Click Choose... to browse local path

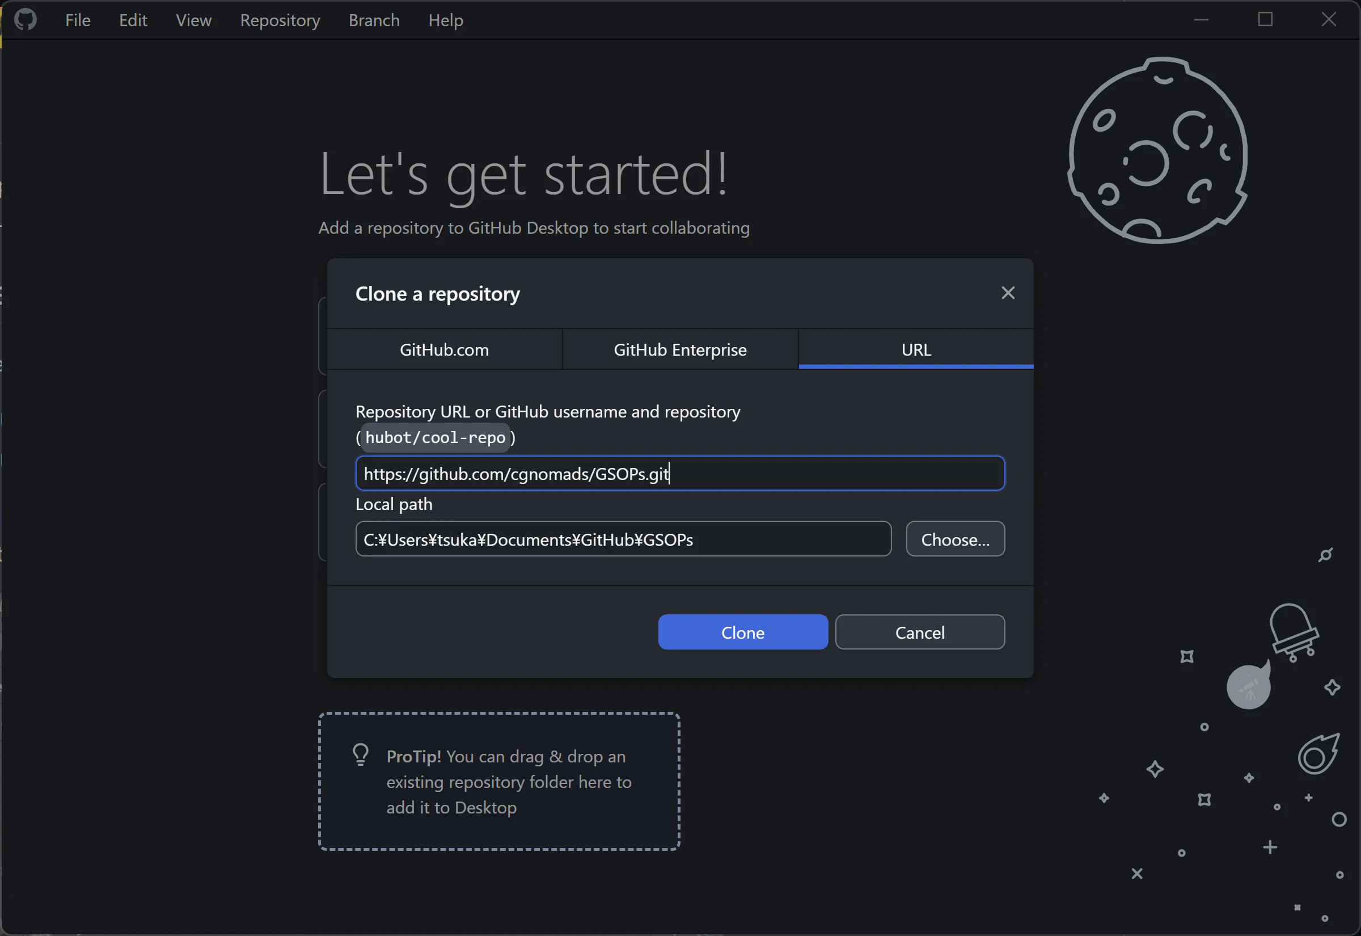pos(955,539)
